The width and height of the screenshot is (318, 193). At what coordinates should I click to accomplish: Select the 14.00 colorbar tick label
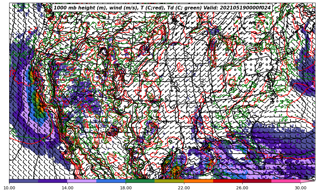[67, 188]
